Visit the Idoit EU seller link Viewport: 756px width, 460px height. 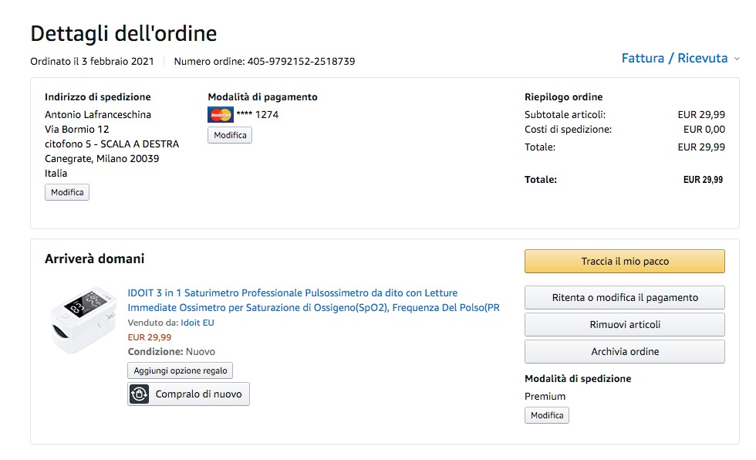point(197,323)
